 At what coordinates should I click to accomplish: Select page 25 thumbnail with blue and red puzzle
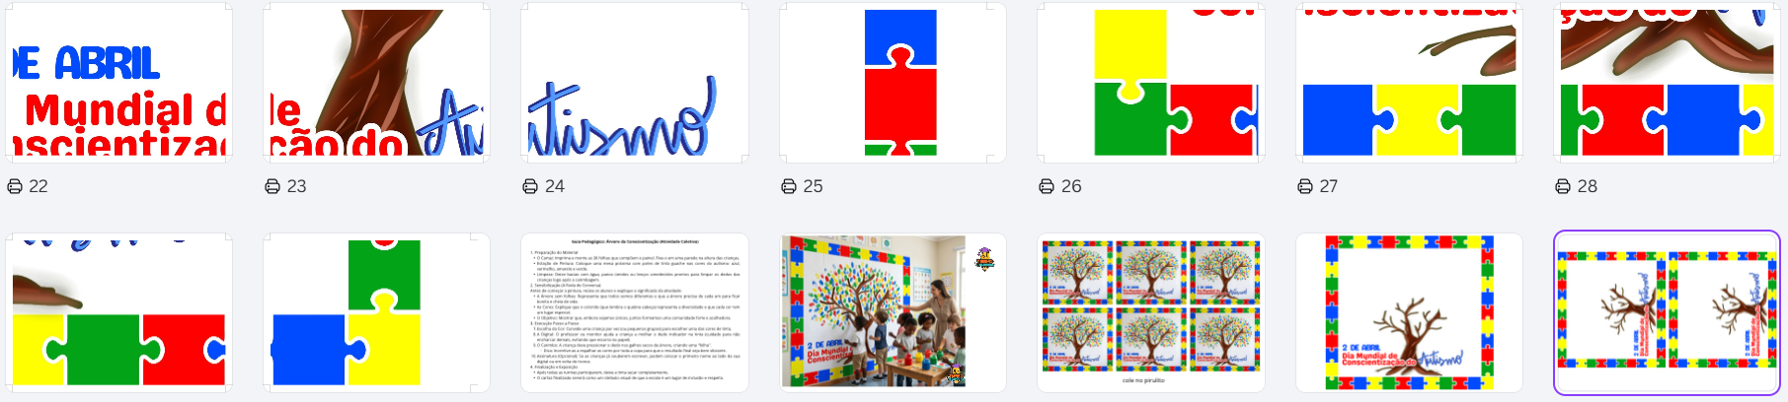pyautogui.click(x=893, y=83)
